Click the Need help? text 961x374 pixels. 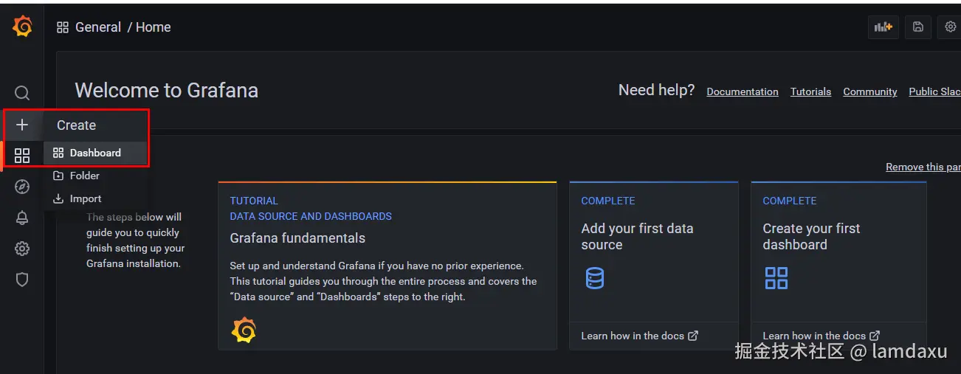tap(656, 90)
